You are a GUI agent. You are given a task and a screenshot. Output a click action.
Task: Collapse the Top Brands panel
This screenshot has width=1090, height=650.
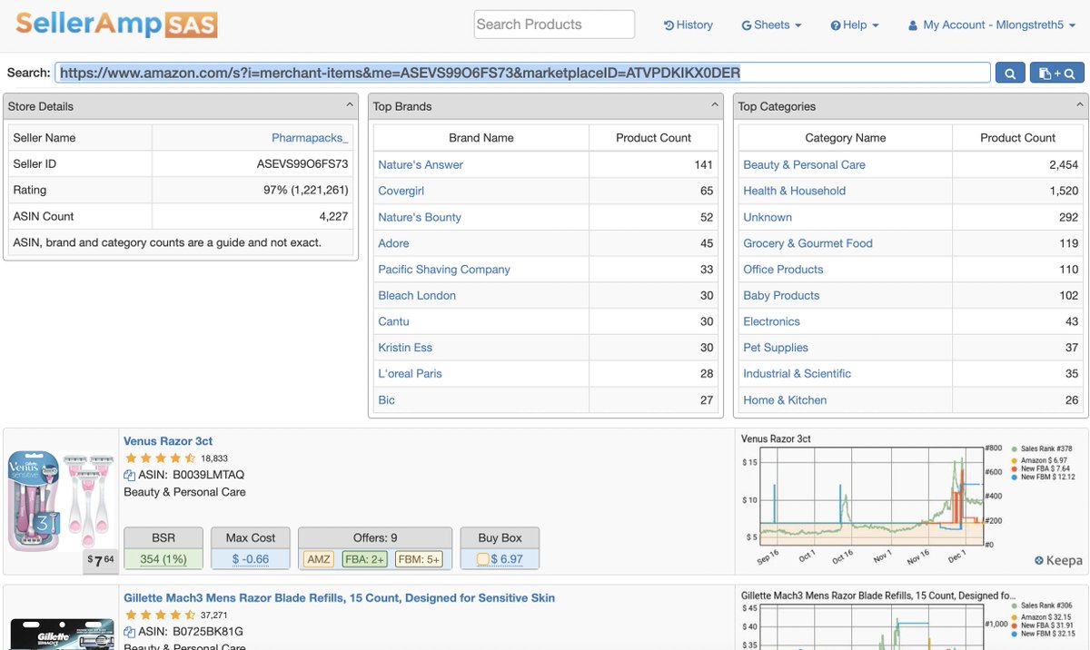[716, 106]
